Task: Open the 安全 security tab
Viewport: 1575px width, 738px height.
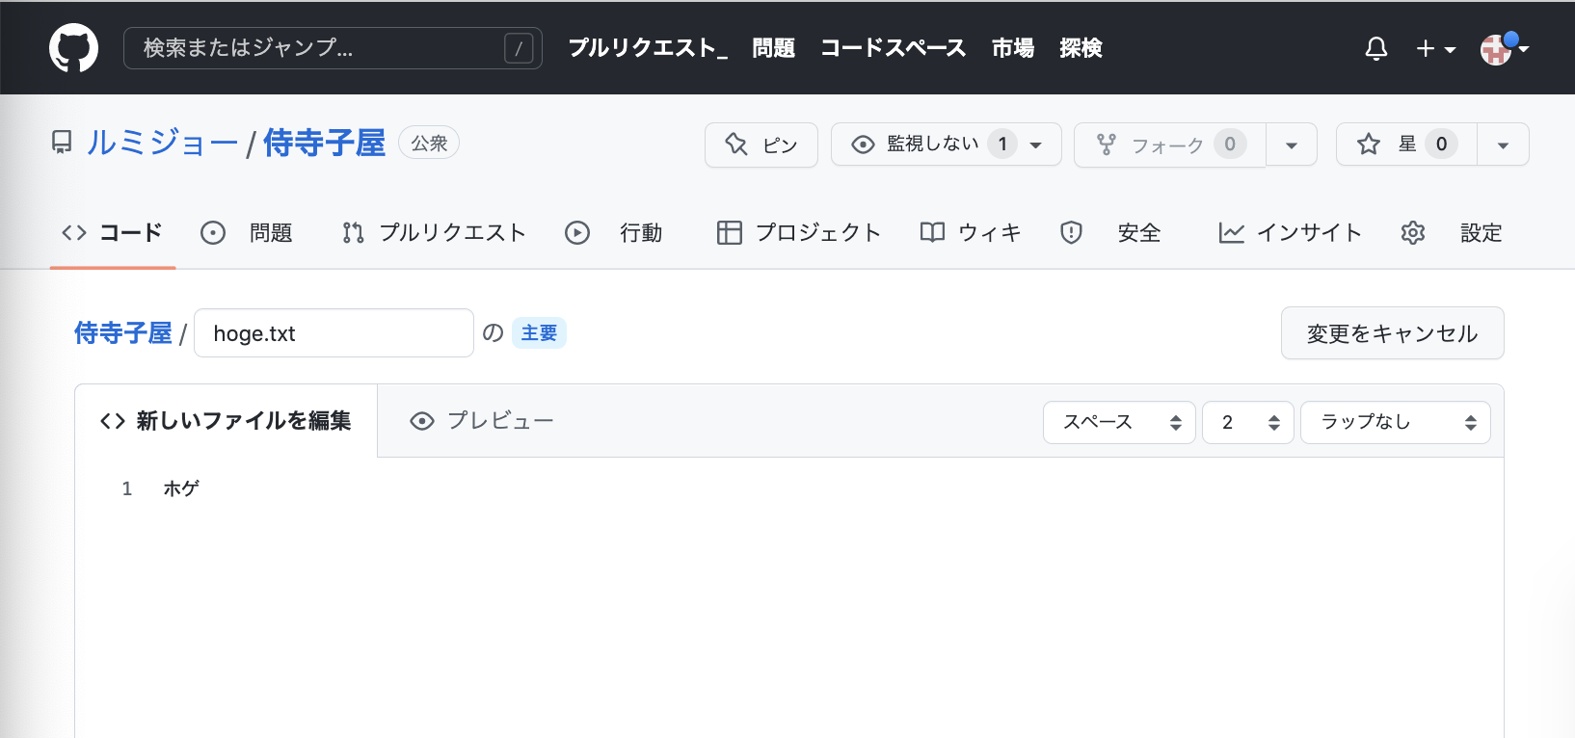Action: pos(1110,232)
